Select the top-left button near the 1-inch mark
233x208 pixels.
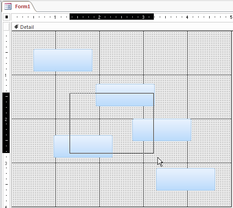coord(63,60)
